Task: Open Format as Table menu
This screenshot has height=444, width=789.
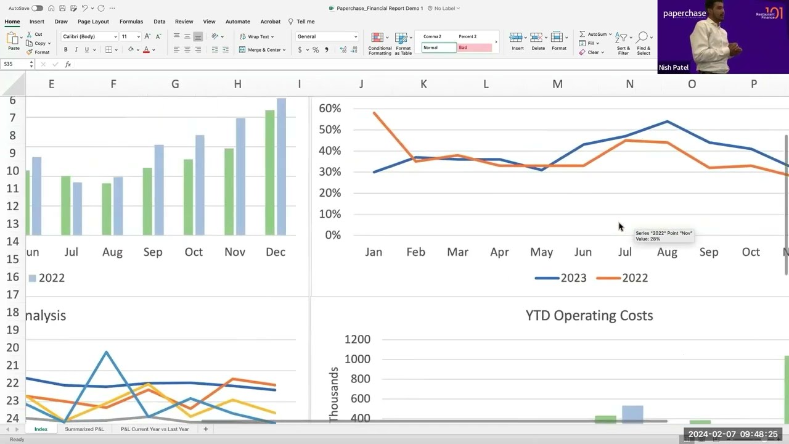Action: (x=403, y=43)
